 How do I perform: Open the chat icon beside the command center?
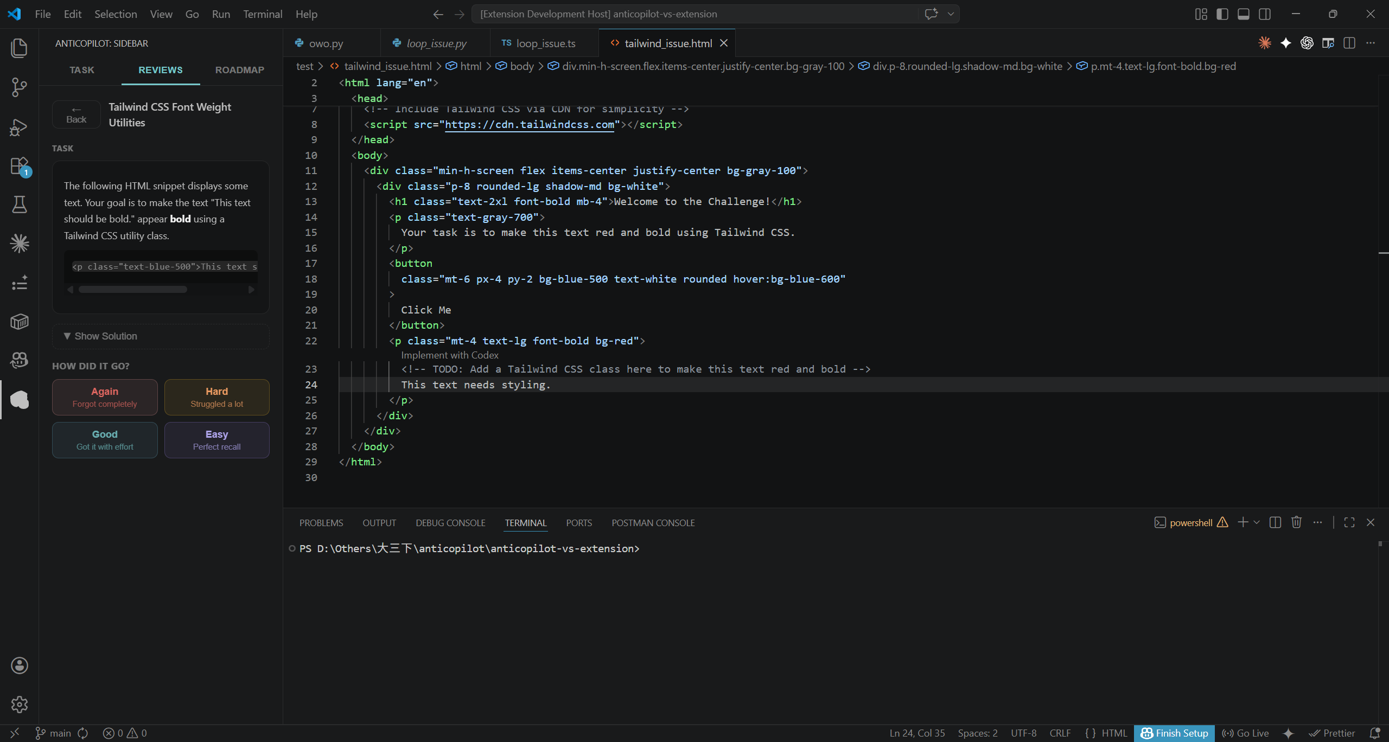point(931,14)
